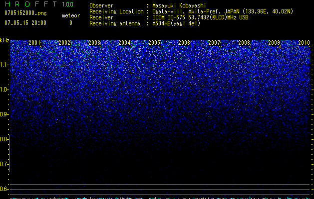
Task: Click the gray horizontal line at 0.6 kHz
Action: 160,189
